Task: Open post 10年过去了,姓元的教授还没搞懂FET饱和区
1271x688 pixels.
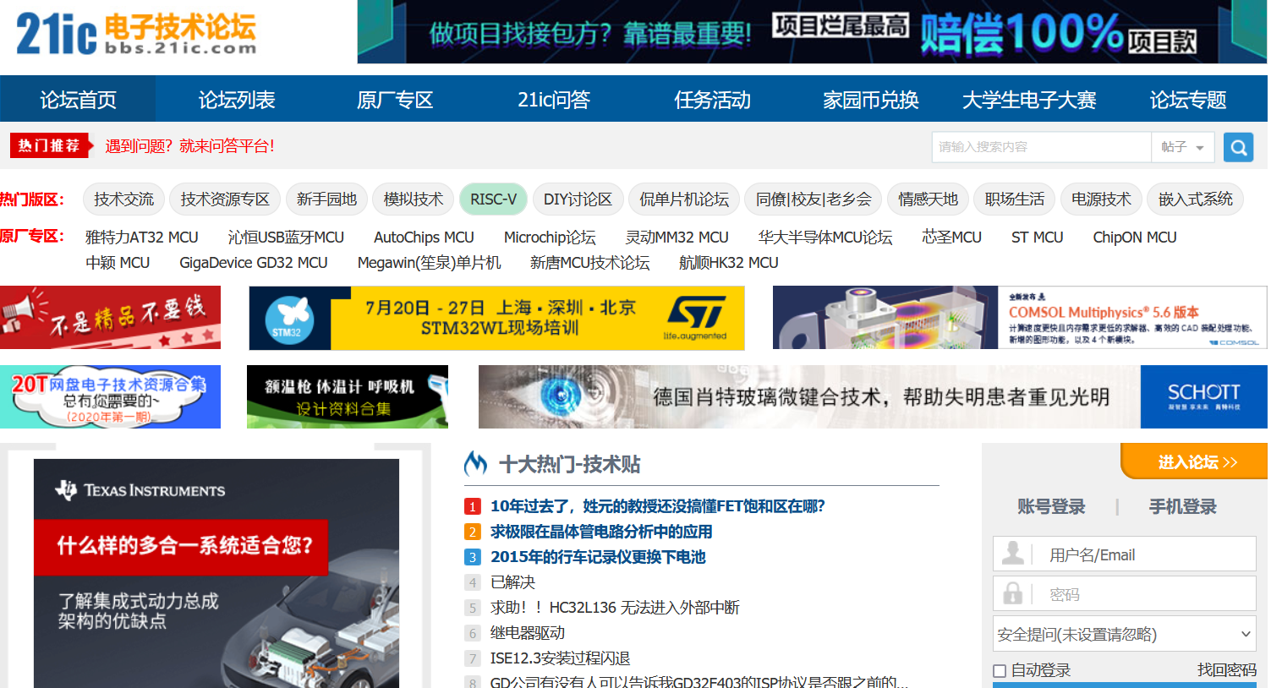Action: click(658, 506)
